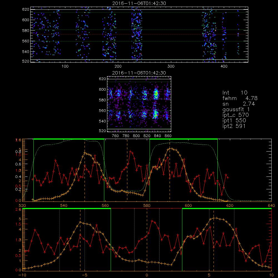Select the 'ipt2 591' readout line
This screenshot has height=278, width=278.
click(234, 126)
